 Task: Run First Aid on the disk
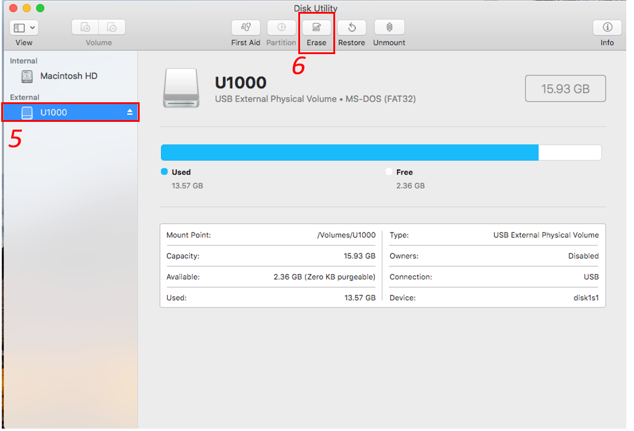click(246, 27)
